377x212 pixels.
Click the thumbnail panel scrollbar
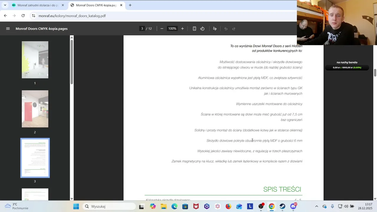pos(72,62)
